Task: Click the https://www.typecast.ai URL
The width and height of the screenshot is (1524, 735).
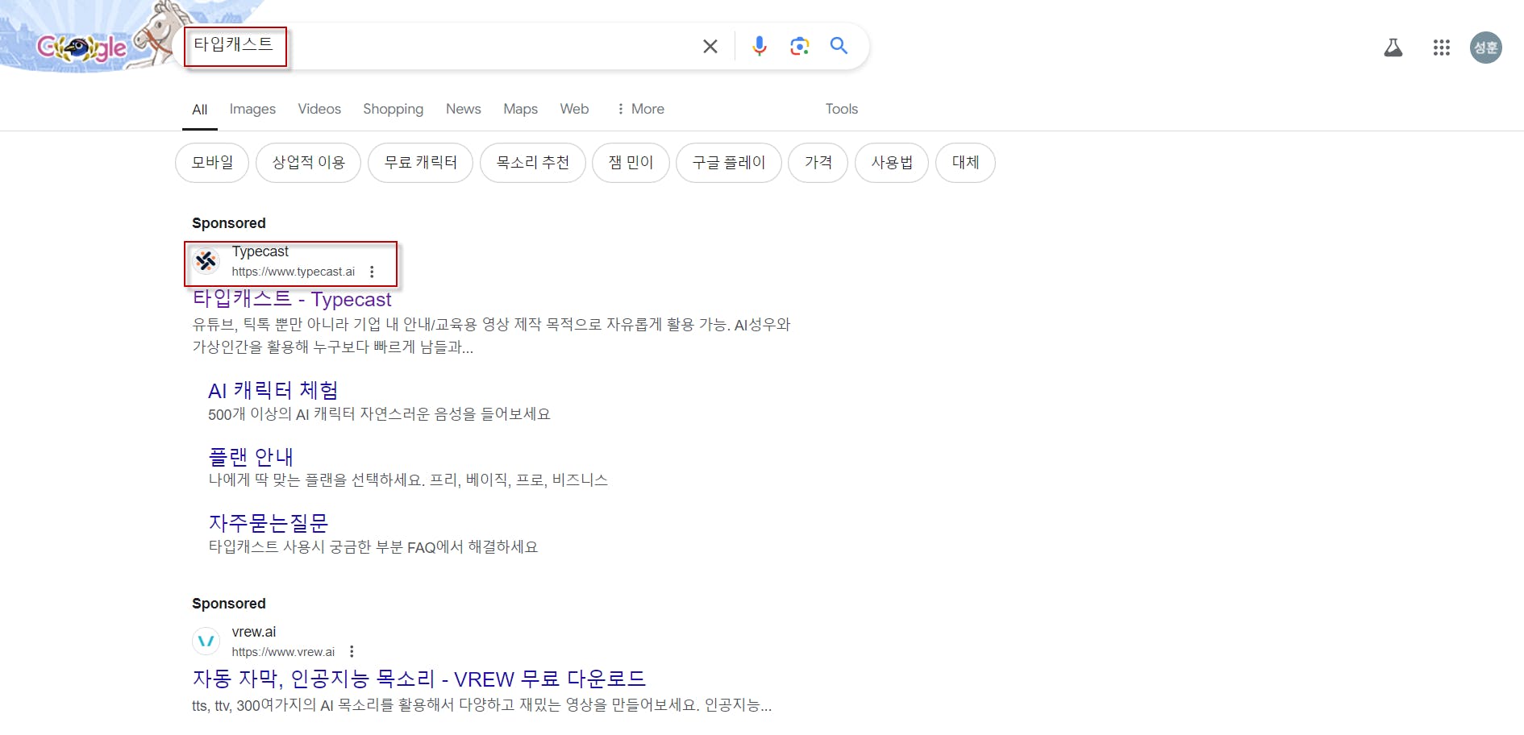Action: pyautogui.click(x=294, y=272)
